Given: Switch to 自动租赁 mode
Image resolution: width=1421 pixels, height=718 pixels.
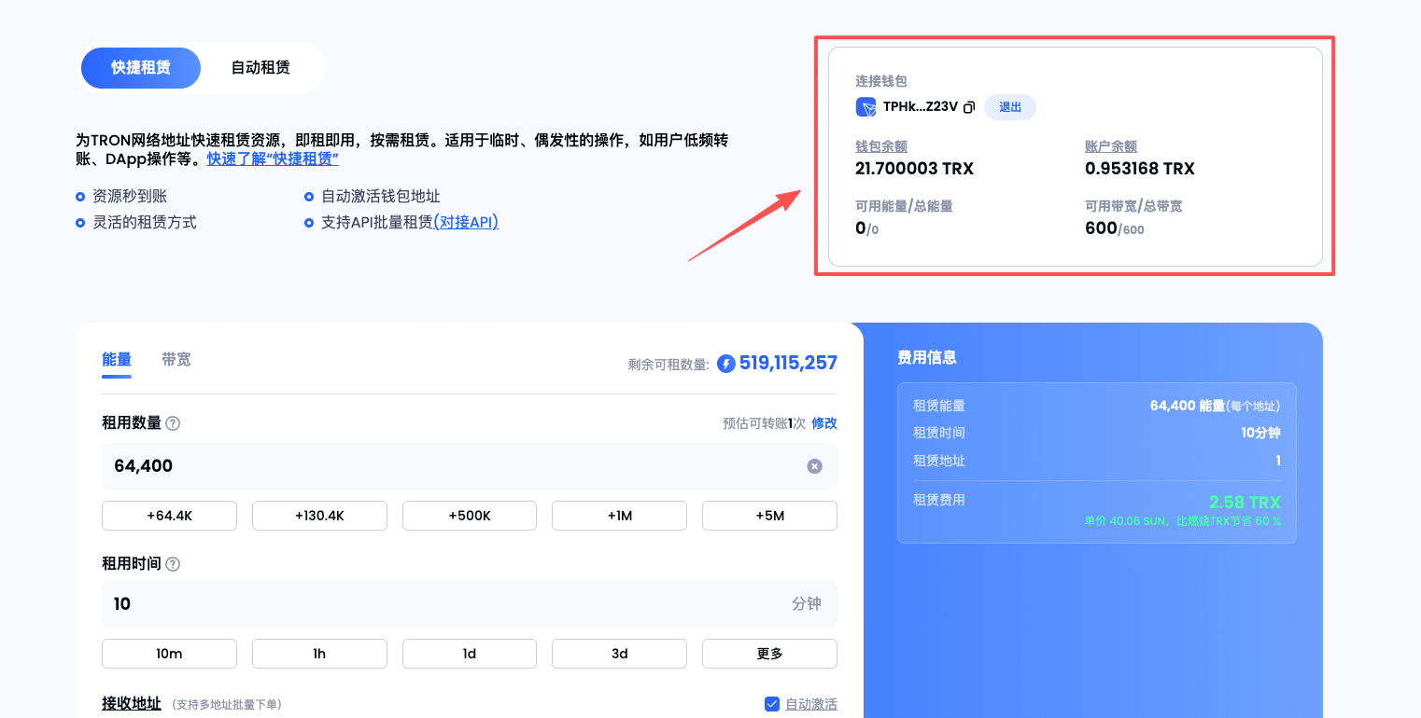Looking at the screenshot, I should 260,68.
